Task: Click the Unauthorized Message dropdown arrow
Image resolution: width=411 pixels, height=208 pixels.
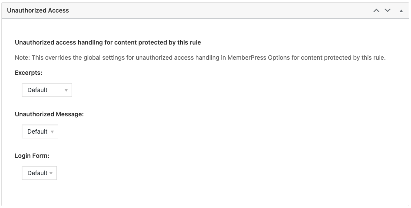Action: 52,132
